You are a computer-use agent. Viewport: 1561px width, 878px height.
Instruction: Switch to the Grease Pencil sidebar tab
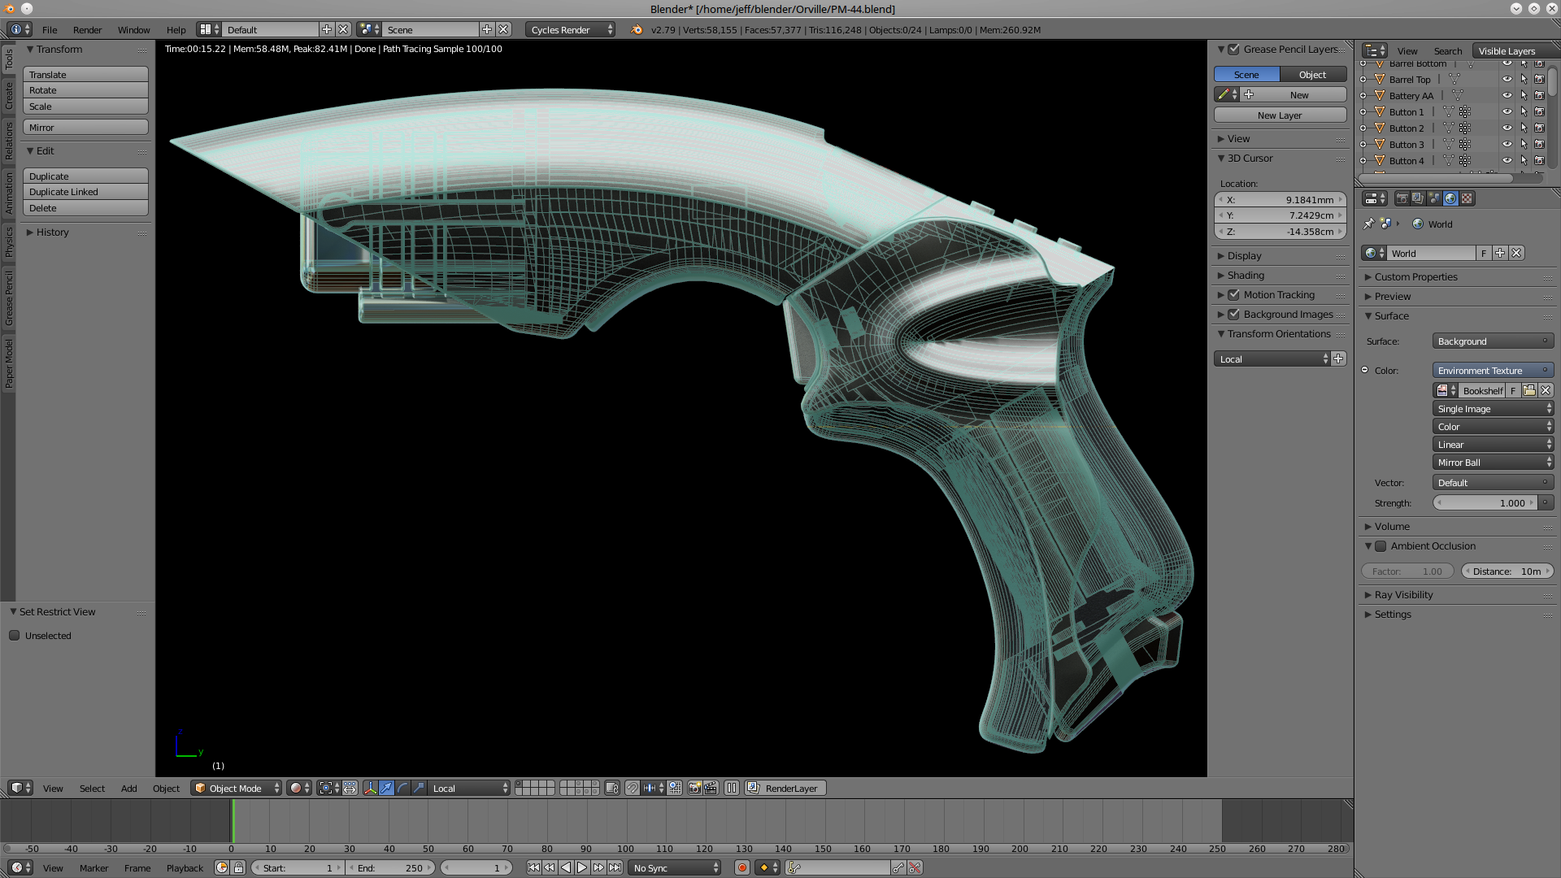coord(8,298)
